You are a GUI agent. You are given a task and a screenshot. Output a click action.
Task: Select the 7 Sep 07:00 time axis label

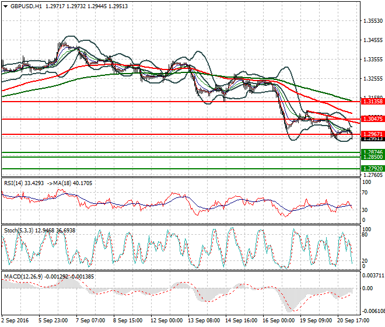click(90, 321)
